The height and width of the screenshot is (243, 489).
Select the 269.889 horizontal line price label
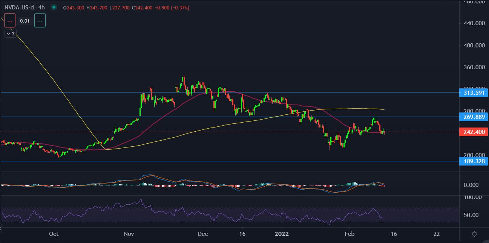[x=473, y=117]
